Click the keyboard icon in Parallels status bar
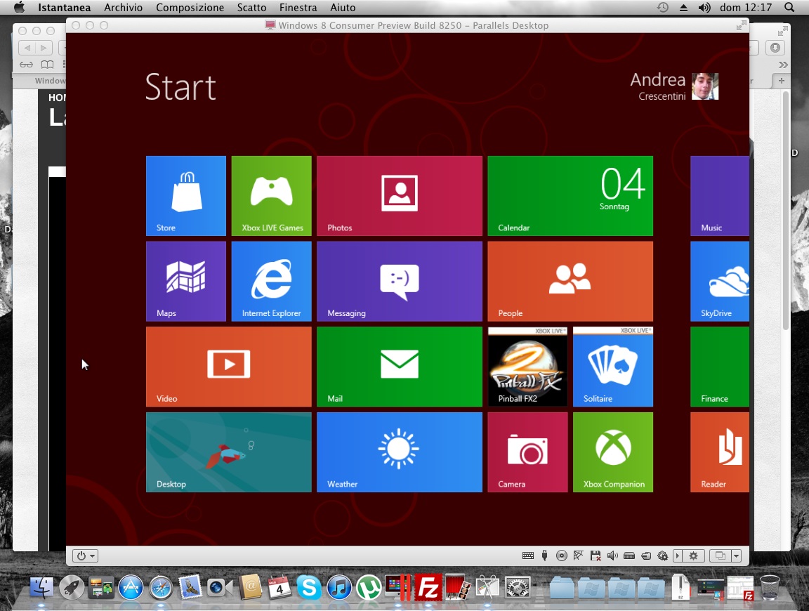809x611 pixels. click(x=528, y=556)
